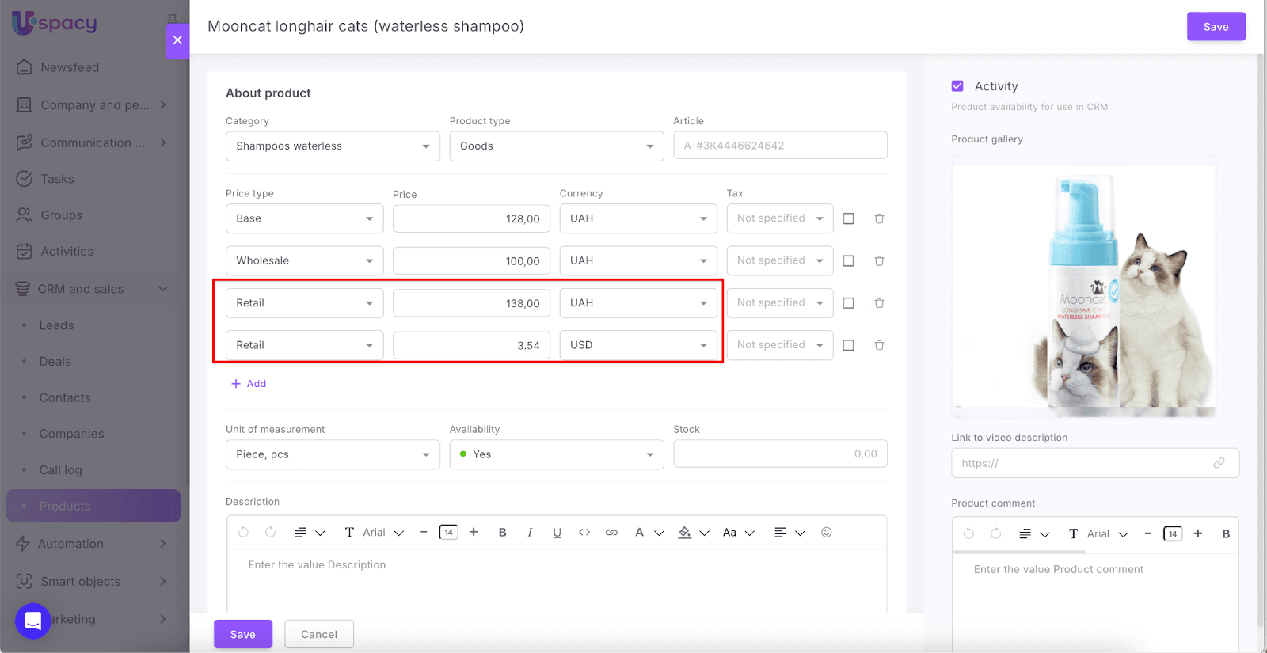The image size is (1267, 653).
Task: Tick the checkbox on USD Retail row
Action: [x=848, y=345]
